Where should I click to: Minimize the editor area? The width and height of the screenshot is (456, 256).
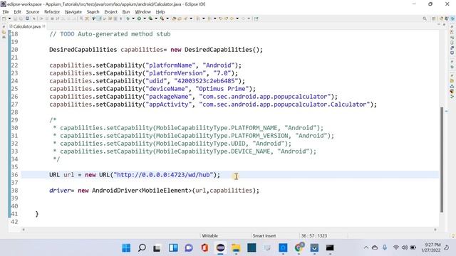[x=439, y=25]
